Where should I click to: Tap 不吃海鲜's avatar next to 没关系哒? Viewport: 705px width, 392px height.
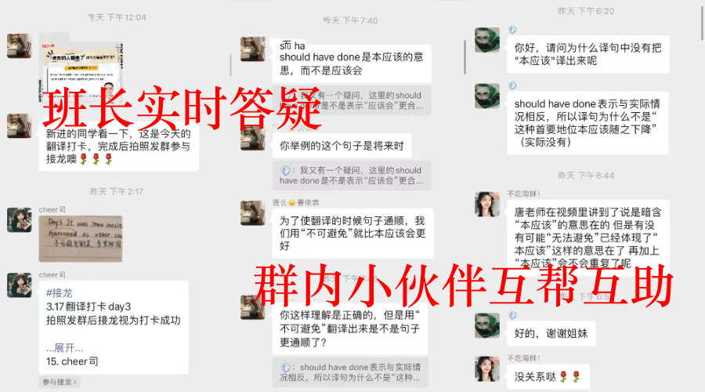pyautogui.click(x=487, y=368)
